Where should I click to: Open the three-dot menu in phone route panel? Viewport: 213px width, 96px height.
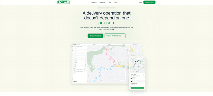[143, 75]
